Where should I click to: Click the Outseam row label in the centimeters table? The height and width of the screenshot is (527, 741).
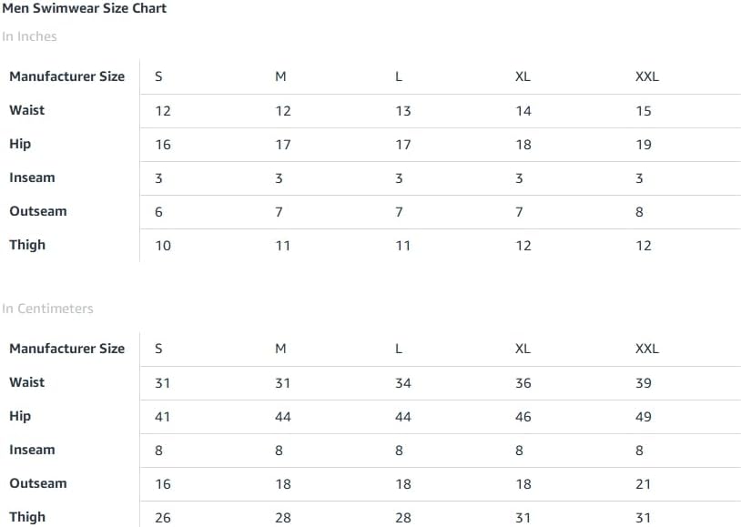click(38, 483)
